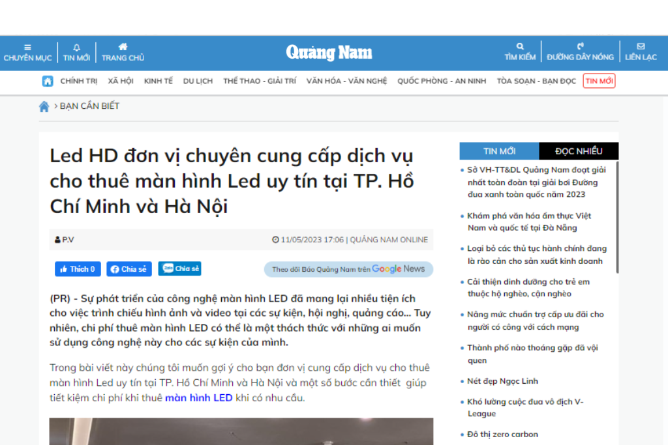Open Tìm kiếm search icon
This screenshot has width=668, height=445.
pos(520,47)
